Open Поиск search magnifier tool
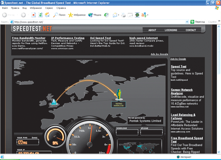 click(x=59, y=15)
